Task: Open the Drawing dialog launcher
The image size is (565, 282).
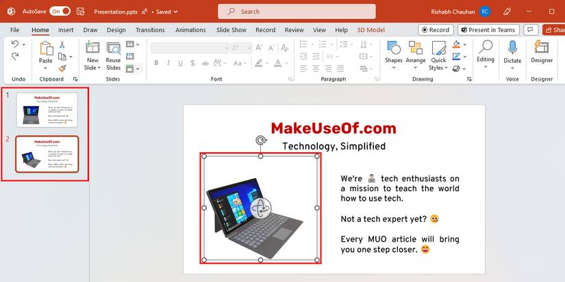Action: [x=469, y=79]
